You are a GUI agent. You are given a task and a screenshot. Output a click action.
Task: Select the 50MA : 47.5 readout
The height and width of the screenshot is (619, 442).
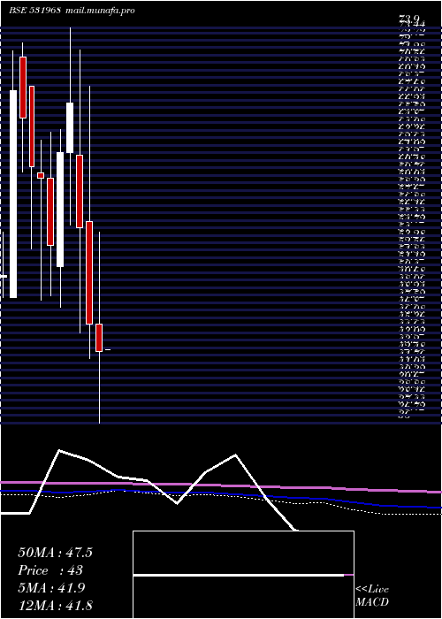[55, 553]
